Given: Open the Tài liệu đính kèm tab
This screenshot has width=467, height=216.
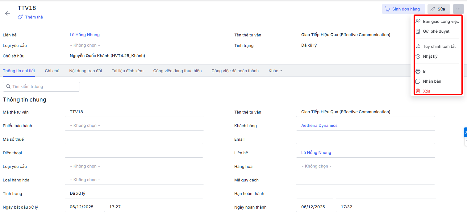Looking at the screenshot, I should 127,71.
